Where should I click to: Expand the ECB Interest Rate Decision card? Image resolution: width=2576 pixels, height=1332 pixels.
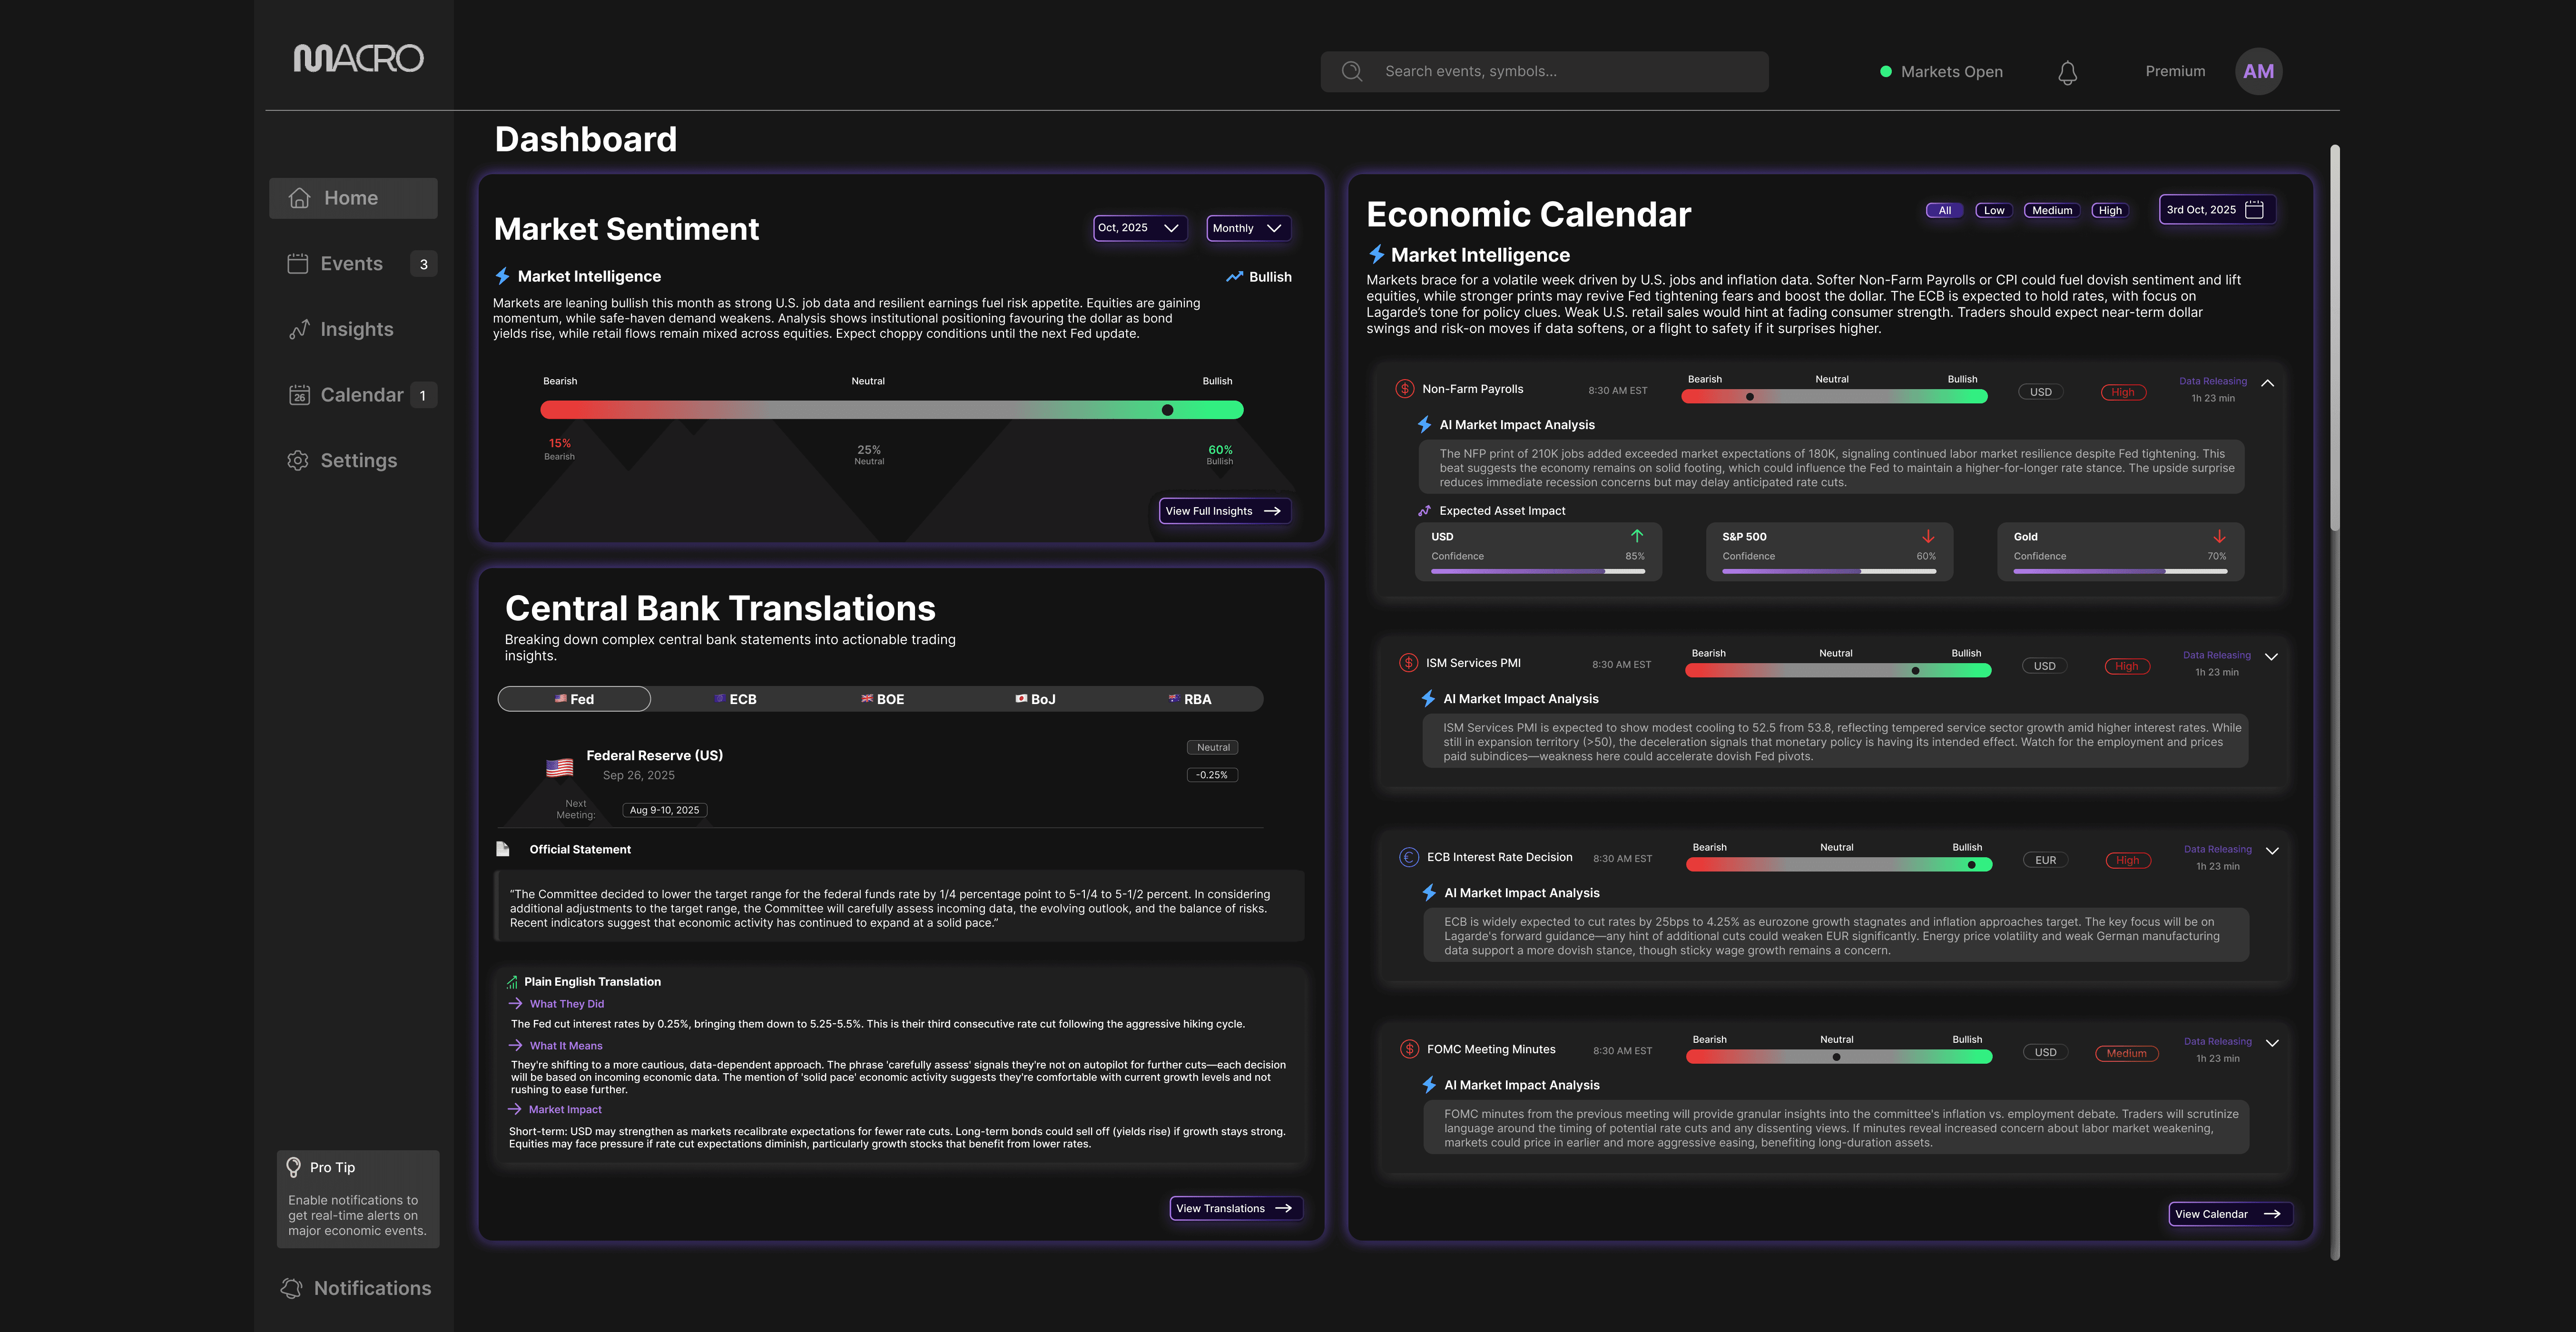[x=2272, y=851]
